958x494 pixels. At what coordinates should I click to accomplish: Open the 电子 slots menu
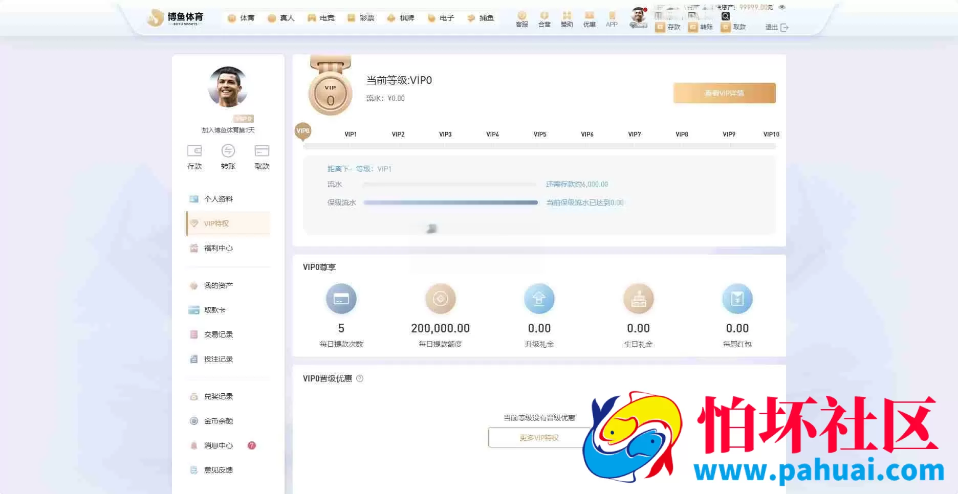441,18
